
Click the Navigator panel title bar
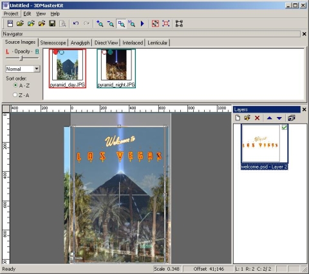(151, 34)
